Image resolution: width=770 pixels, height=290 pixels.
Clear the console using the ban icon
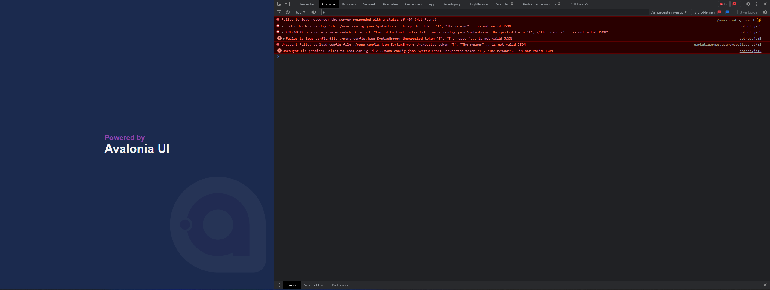288,12
